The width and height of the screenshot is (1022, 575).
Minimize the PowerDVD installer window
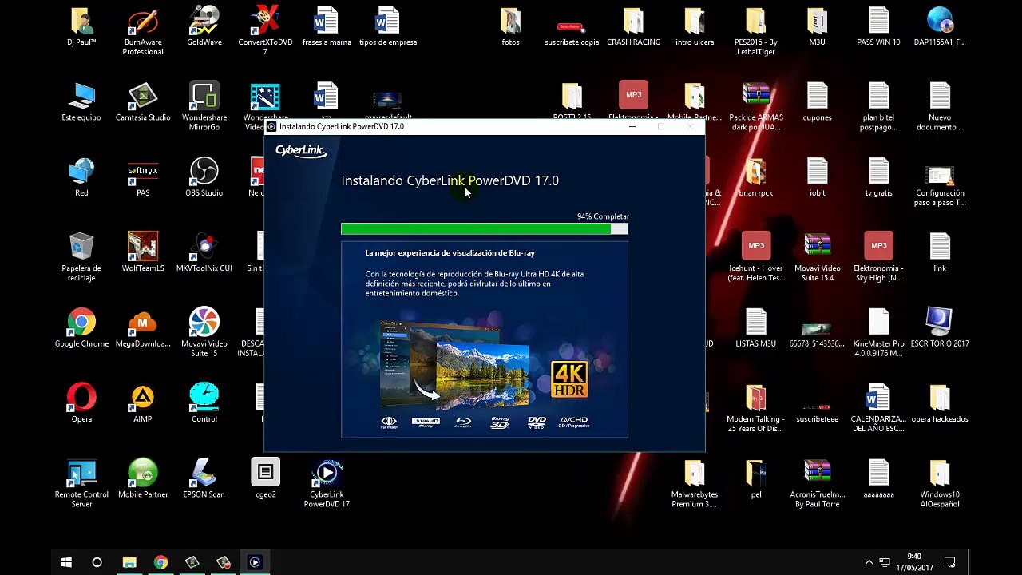click(x=632, y=126)
